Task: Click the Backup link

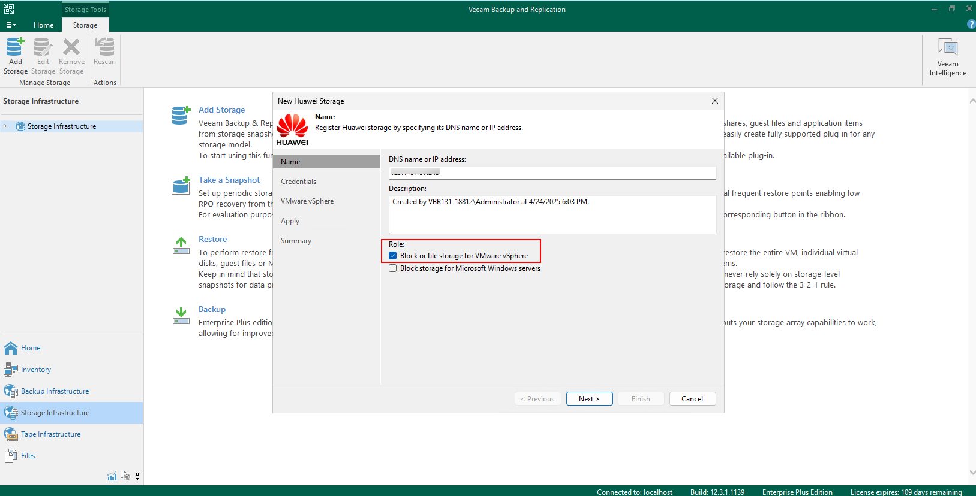Action: (x=212, y=309)
